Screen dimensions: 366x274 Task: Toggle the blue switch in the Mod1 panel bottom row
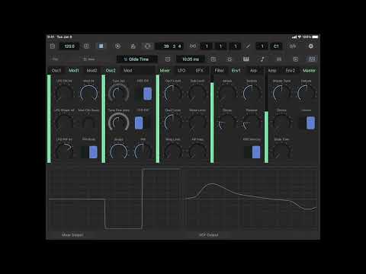pyautogui.click(x=89, y=152)
